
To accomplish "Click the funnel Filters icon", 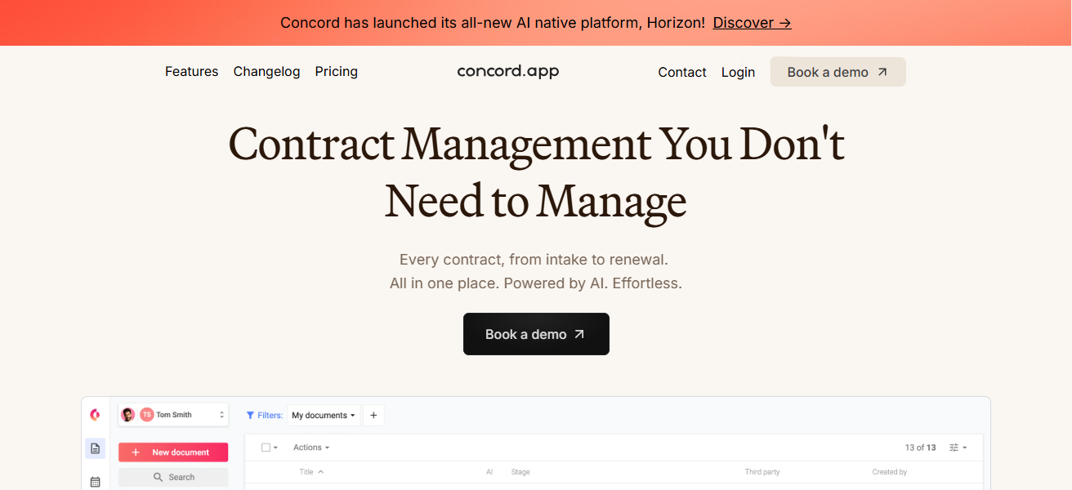I will tap(251, 416).
